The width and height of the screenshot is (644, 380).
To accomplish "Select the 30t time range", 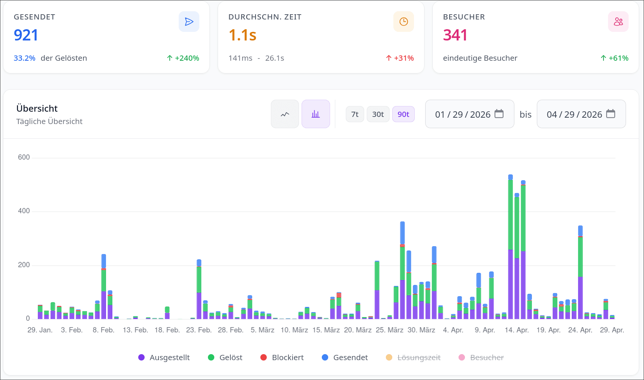I will pos(378,114).
